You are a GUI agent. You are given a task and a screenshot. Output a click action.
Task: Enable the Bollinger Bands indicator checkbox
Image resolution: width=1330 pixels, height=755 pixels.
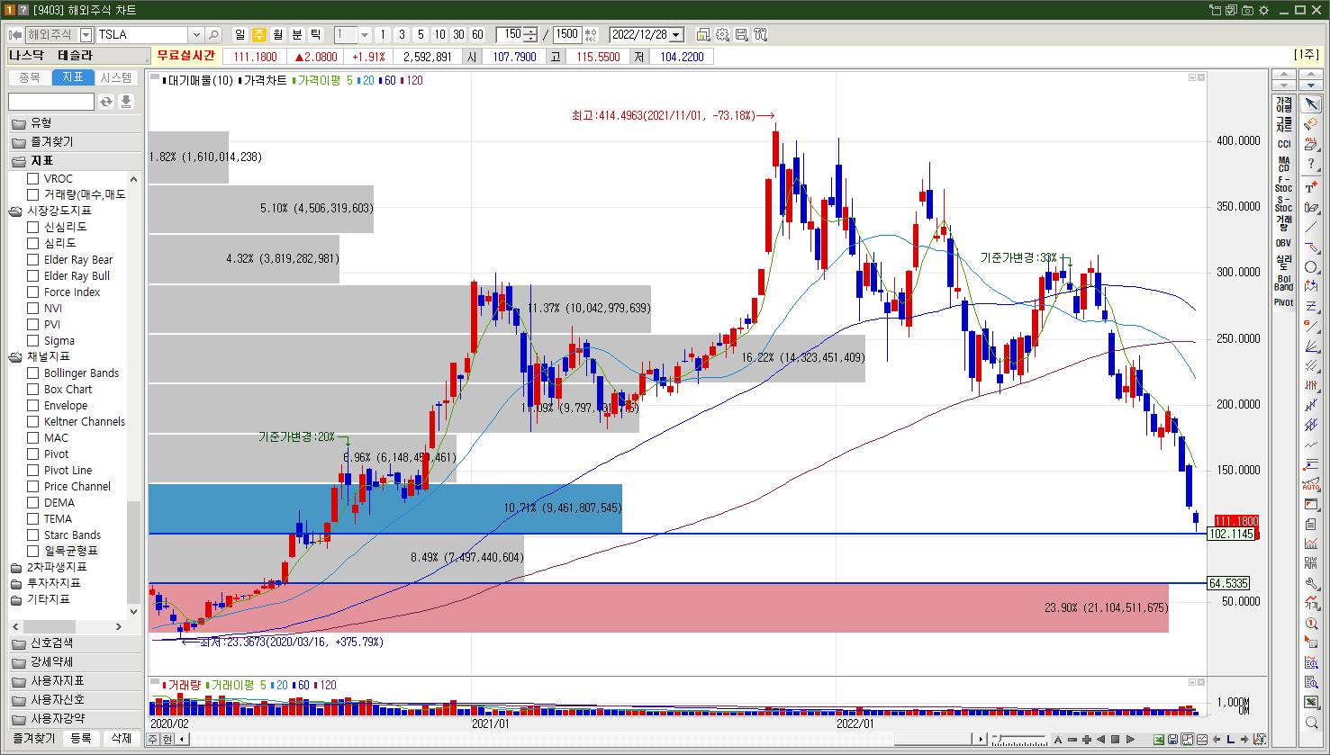pyautogui.click(x=32, y=373)
